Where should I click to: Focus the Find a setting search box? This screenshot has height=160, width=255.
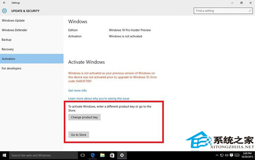tap(223, 11)
